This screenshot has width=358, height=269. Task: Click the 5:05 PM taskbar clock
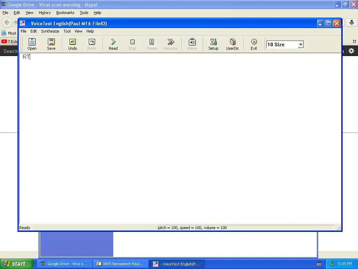(345, 264)
